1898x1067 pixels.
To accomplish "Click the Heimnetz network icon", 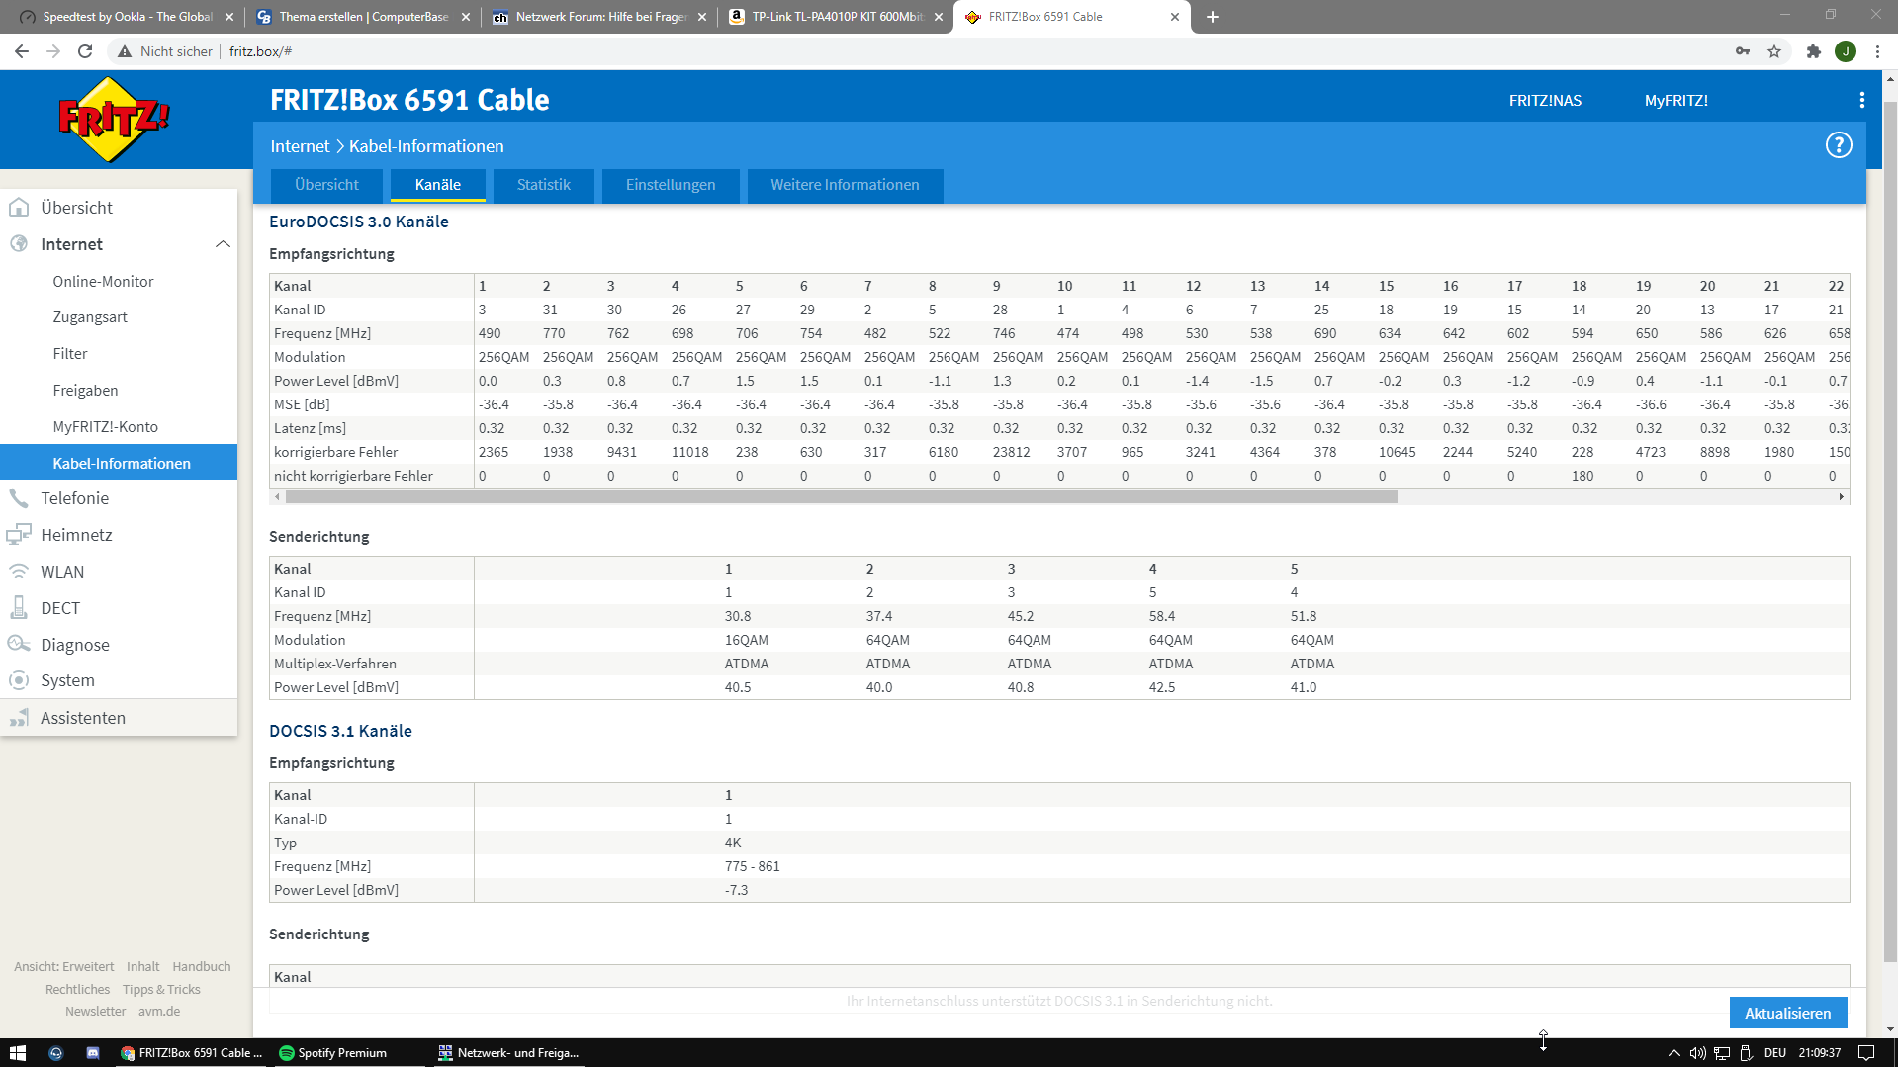I will pyautogui.click(x=19, y=535).
